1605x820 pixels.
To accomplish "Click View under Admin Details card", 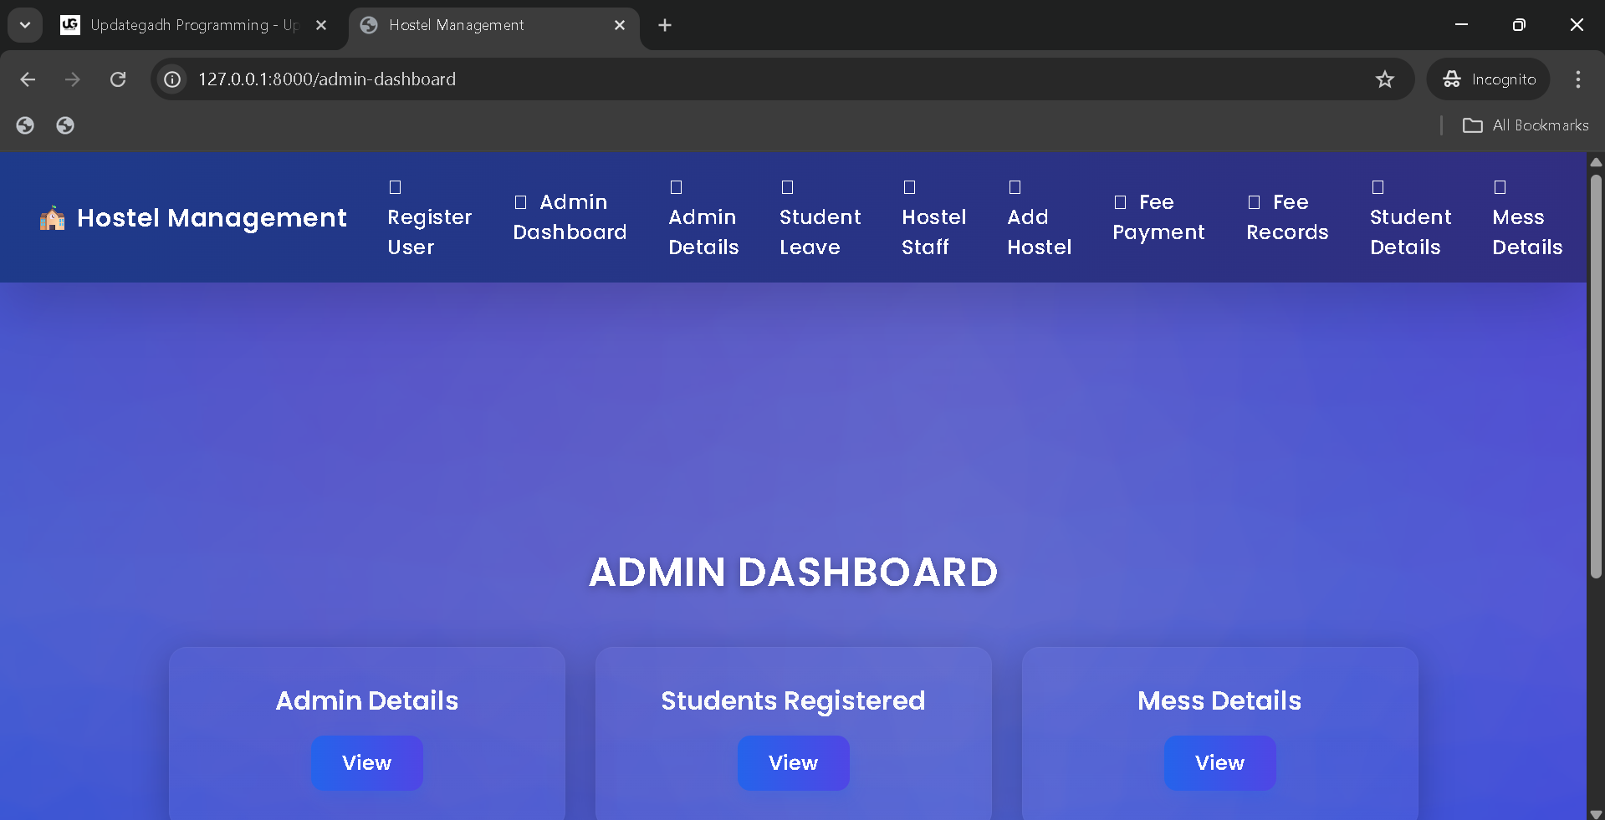I will click(x=366, y=763).
